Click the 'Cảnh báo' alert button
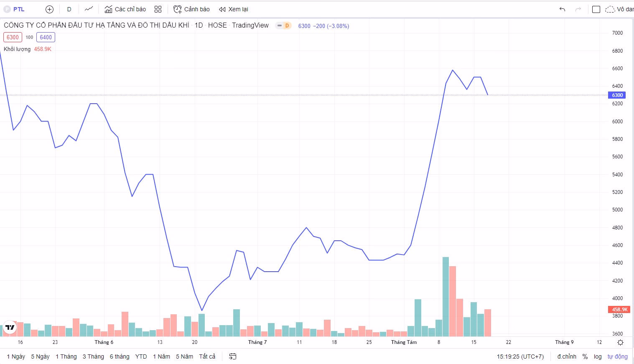The image size is (634, 364). (x=192, y=9)
